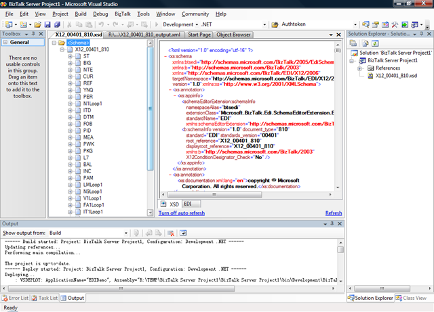
Task: Open the File menu
Action: click(9, 14)
